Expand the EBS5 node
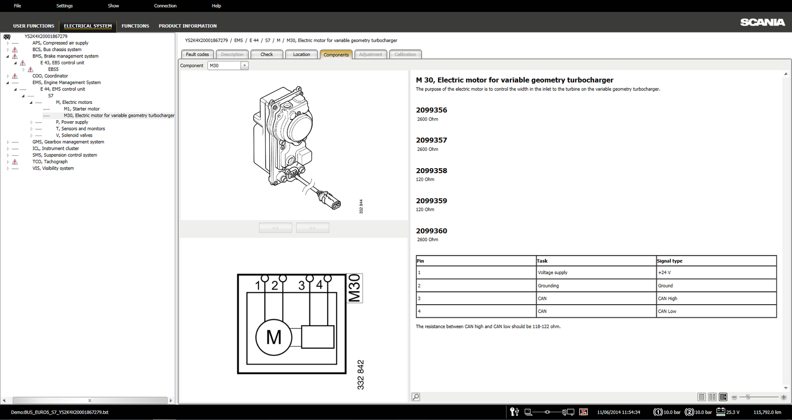792x420 pixels. 23,69
